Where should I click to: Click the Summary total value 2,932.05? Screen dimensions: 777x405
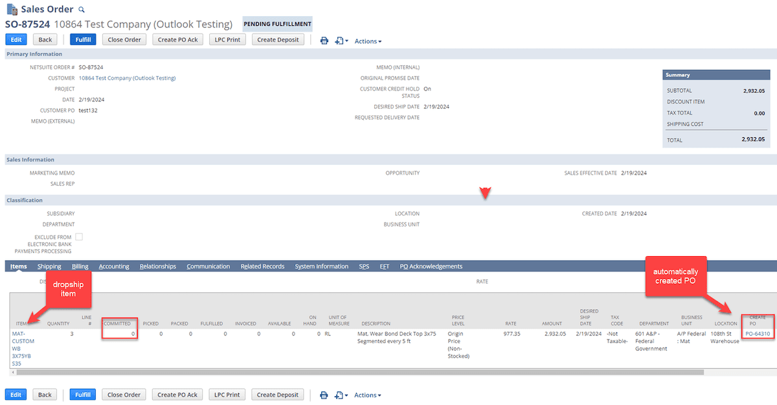(x=753, y=139)
